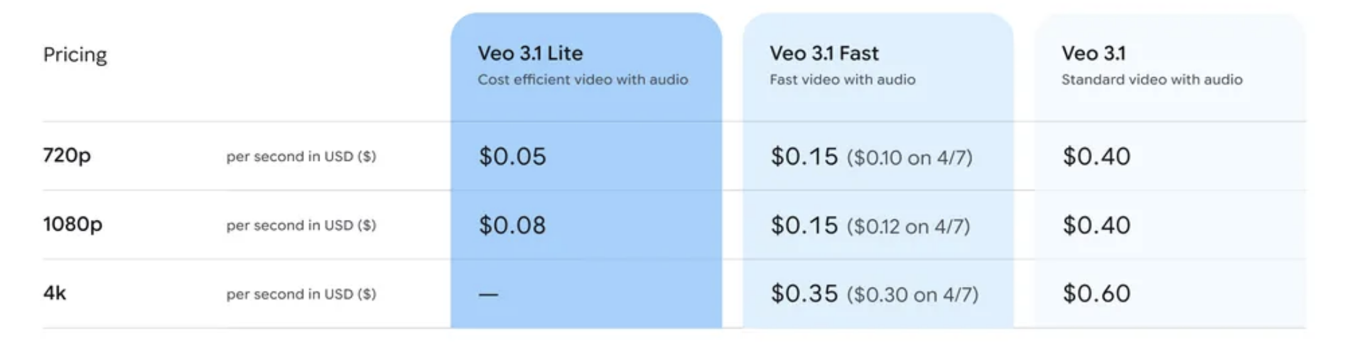Click per second in USD in 4k row
Viewport: 1350px width, 346px height.
tap(301, 294)
